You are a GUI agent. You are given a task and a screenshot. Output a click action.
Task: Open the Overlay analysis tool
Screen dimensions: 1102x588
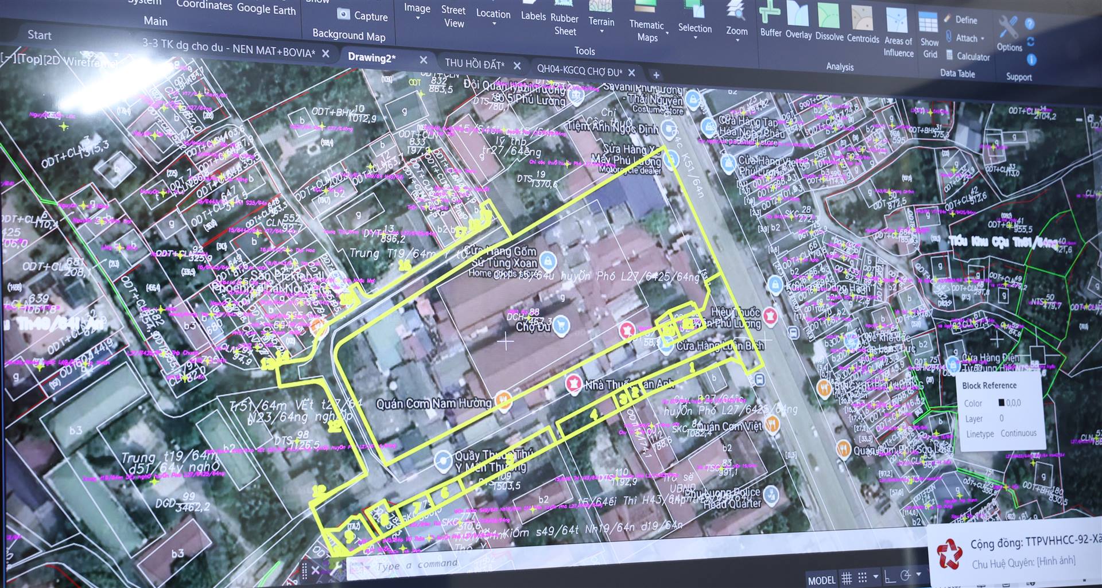pos(798,21)
